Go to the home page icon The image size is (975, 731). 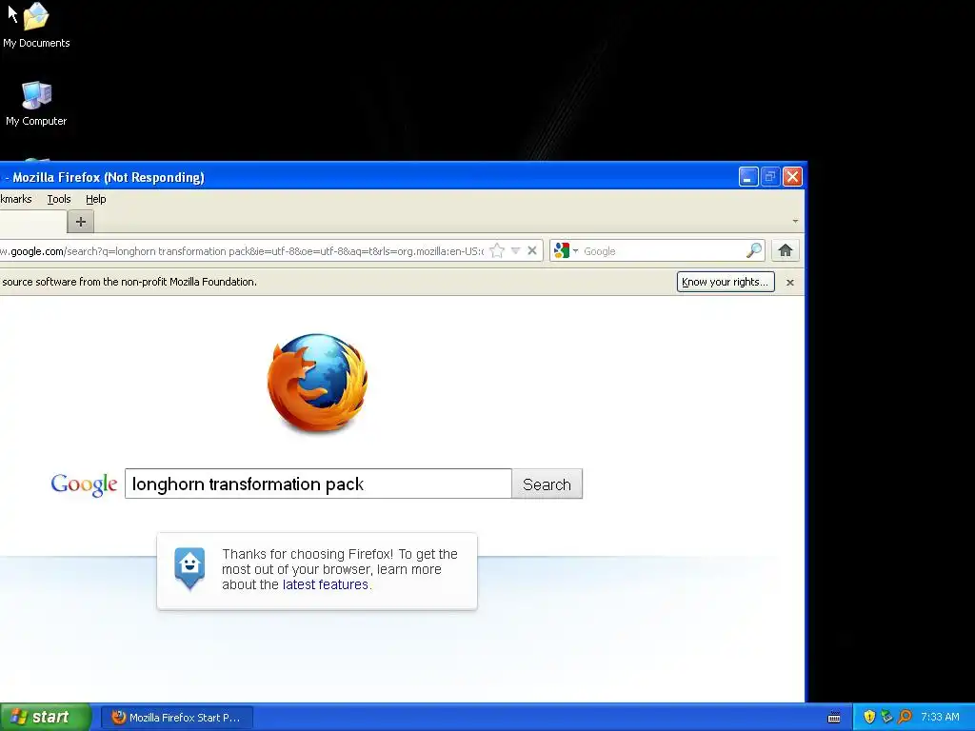pyautogui.click(x=786, y=250)
